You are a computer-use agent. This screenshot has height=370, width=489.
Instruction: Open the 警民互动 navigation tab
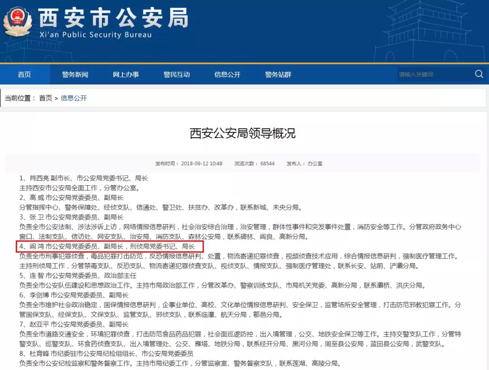pyautogui.click(x=177, y=74)
